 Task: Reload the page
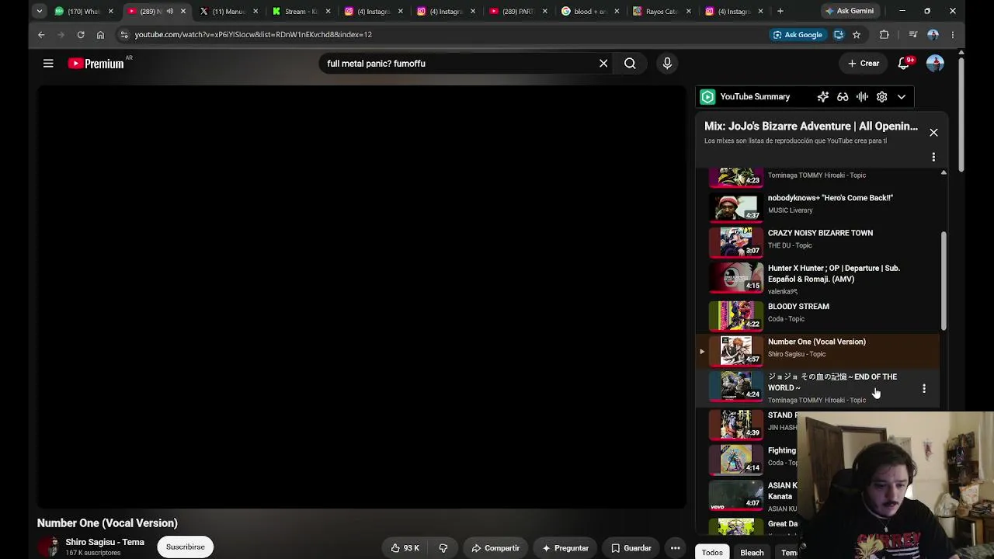[x=81, y=35]
